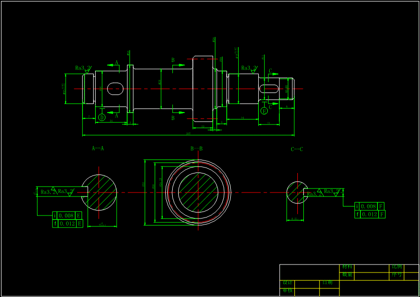Click the i symbol cell in datum E frame
The height and width of the screenshot is (297, 420).
click(x=55, y=215)
